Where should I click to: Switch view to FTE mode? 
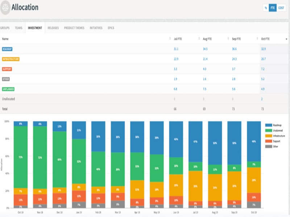(273, 8)
